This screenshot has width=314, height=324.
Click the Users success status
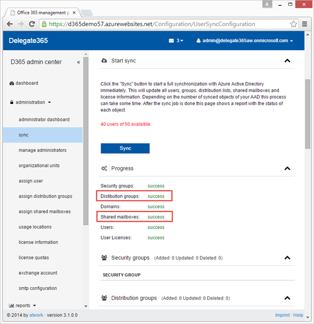[156, 228]
